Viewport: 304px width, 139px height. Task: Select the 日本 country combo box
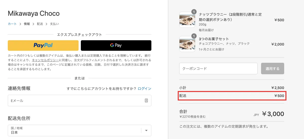(x=80, y=130)
